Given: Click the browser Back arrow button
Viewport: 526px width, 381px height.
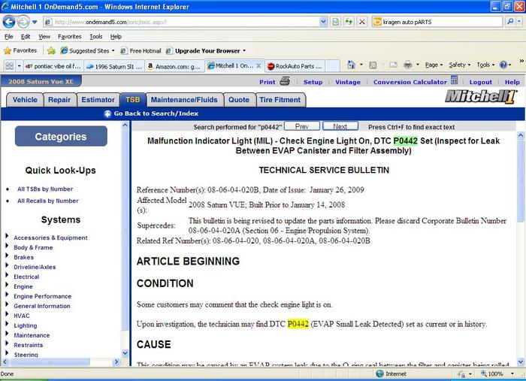Looking at the screenshot, I should [9, 22].
